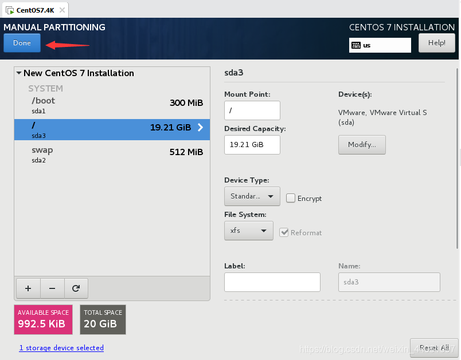Select the /boot sda1 partition row
Screen dimensions: 461x360
pyautogui.click(x=112, y=105)
